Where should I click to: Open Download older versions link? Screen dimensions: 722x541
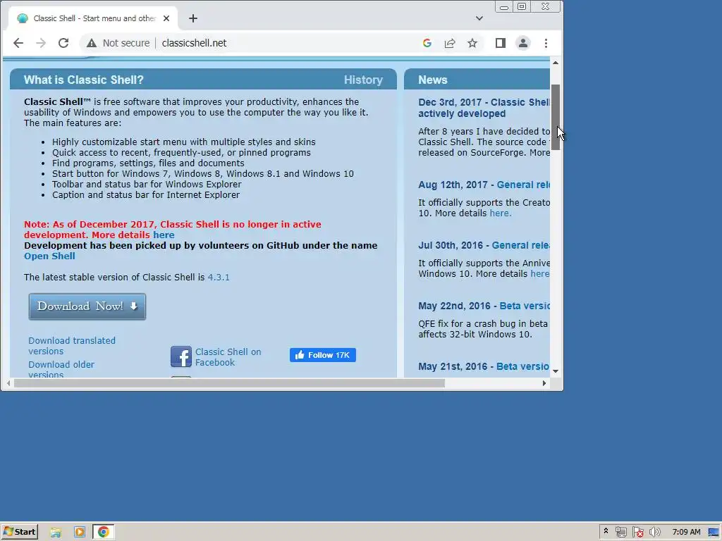[61, 369]
